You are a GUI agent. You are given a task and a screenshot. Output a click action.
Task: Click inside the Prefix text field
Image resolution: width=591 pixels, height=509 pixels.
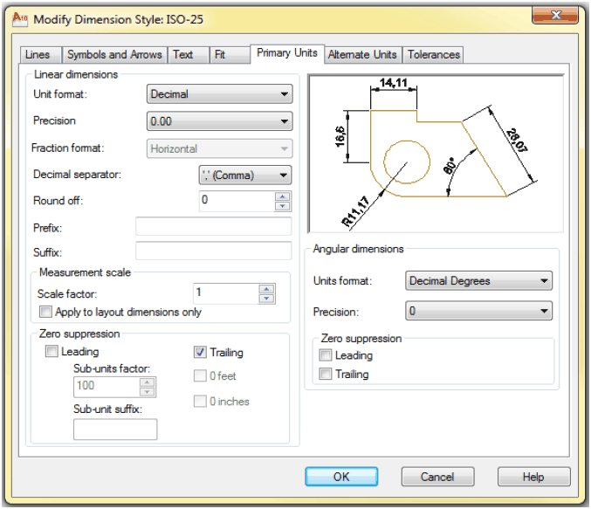[x=213, y=227]
